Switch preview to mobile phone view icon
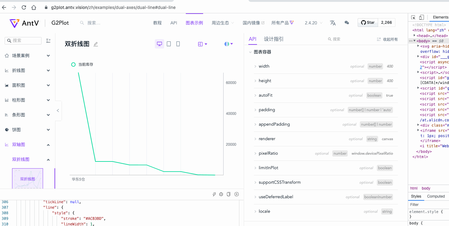 click(x=178, y=44)
